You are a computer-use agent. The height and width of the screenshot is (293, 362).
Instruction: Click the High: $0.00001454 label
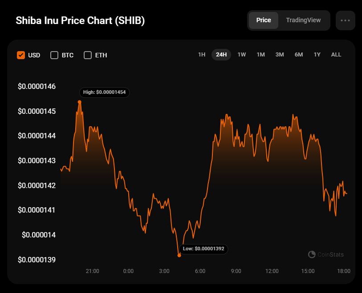pos(104,92)
